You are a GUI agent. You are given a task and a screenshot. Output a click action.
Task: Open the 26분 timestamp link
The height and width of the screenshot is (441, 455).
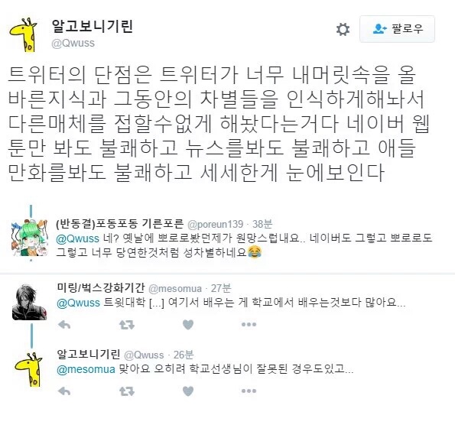point(184,355)
